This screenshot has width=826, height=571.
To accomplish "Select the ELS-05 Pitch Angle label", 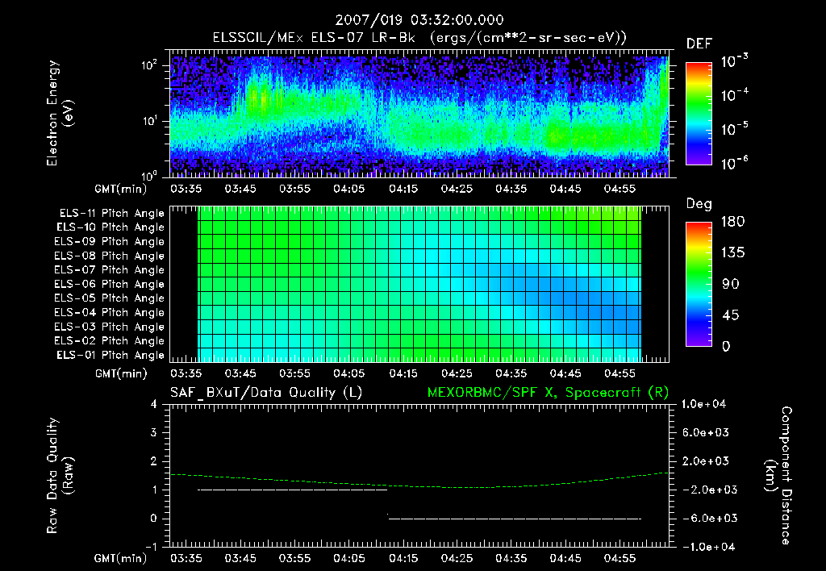I will 109,298.
